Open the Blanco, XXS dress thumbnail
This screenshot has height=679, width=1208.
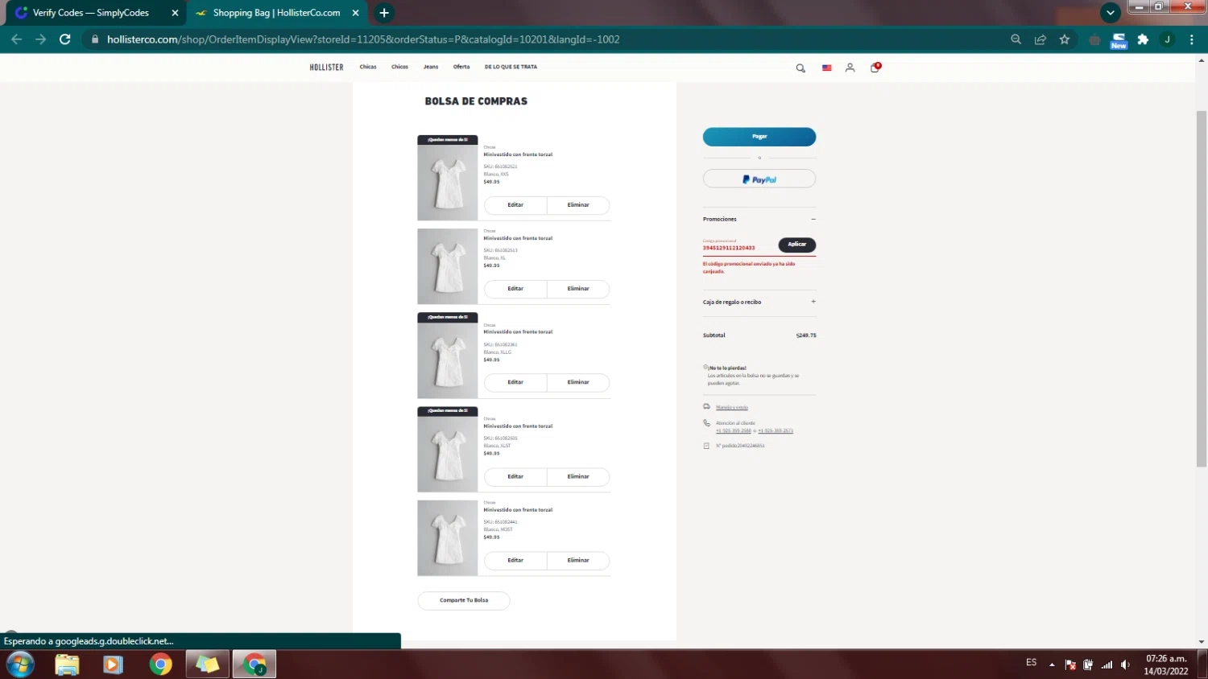(448, 178)
